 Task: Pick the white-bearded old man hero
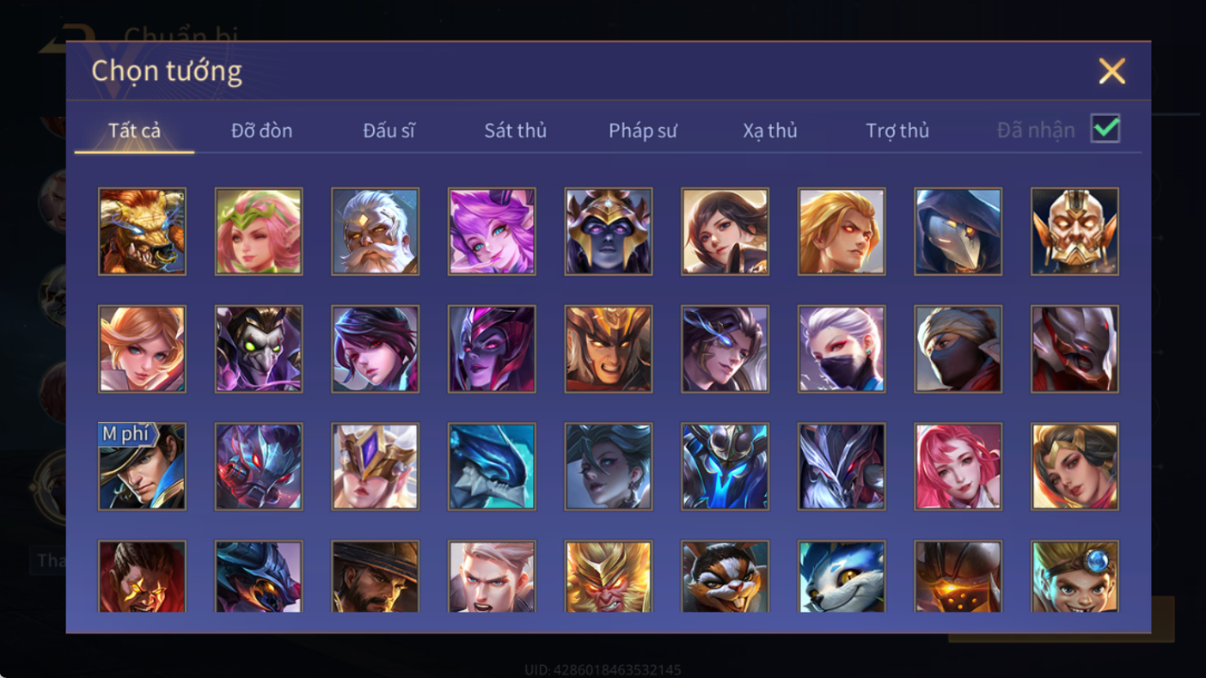point(375,232)
